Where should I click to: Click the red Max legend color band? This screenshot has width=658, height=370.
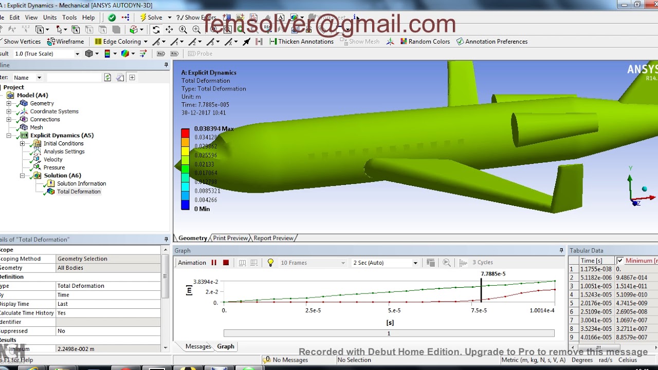(x=185, y=134)
